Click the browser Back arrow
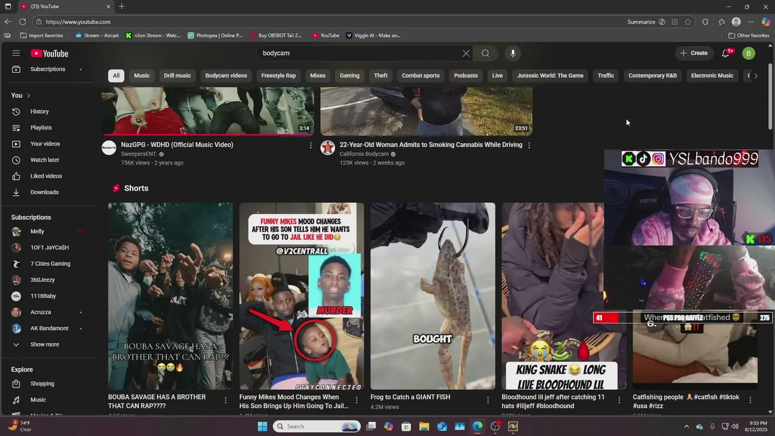The width and height of the screenshot is (775, 436). pos(8,22)
